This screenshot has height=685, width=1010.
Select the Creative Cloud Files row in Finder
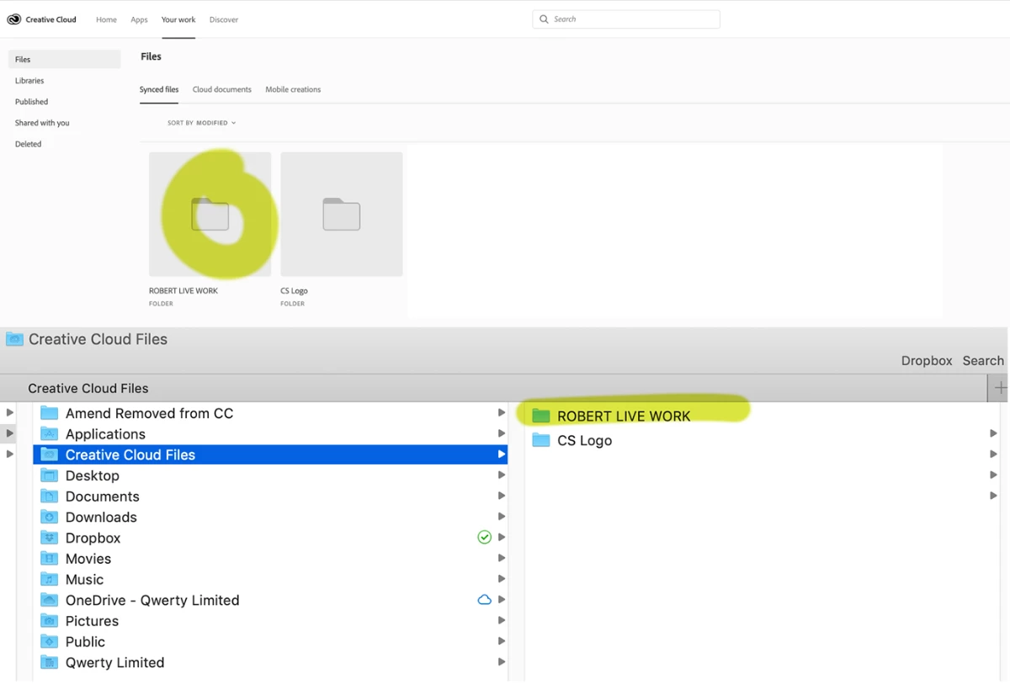(270, 454)
